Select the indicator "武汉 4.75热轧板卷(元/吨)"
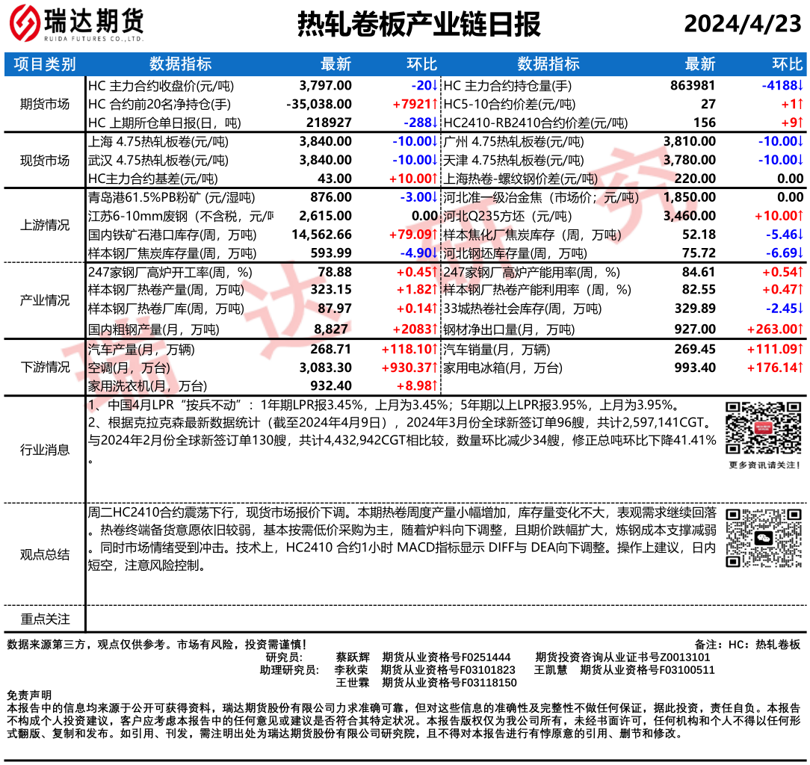Viewport: 810px width, 765px height. coord(158,161)
